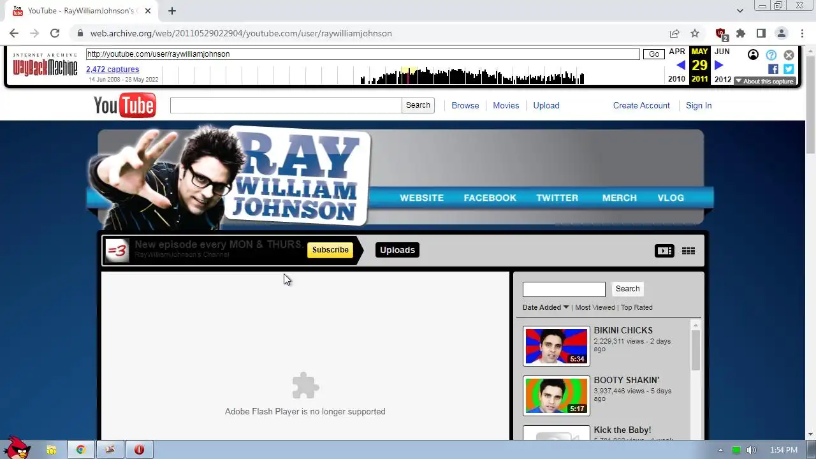Image resolution: width=816 pixels, height=459 pixels.
Task: Reload the page with the refresh icon
Action: point(55,33)
